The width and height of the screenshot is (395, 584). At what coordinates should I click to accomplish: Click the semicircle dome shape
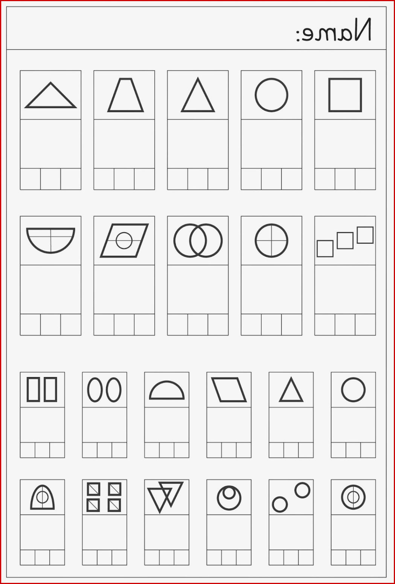point(167,390)
